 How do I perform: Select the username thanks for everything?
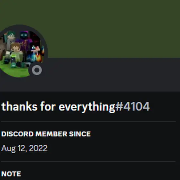(58, 107)
